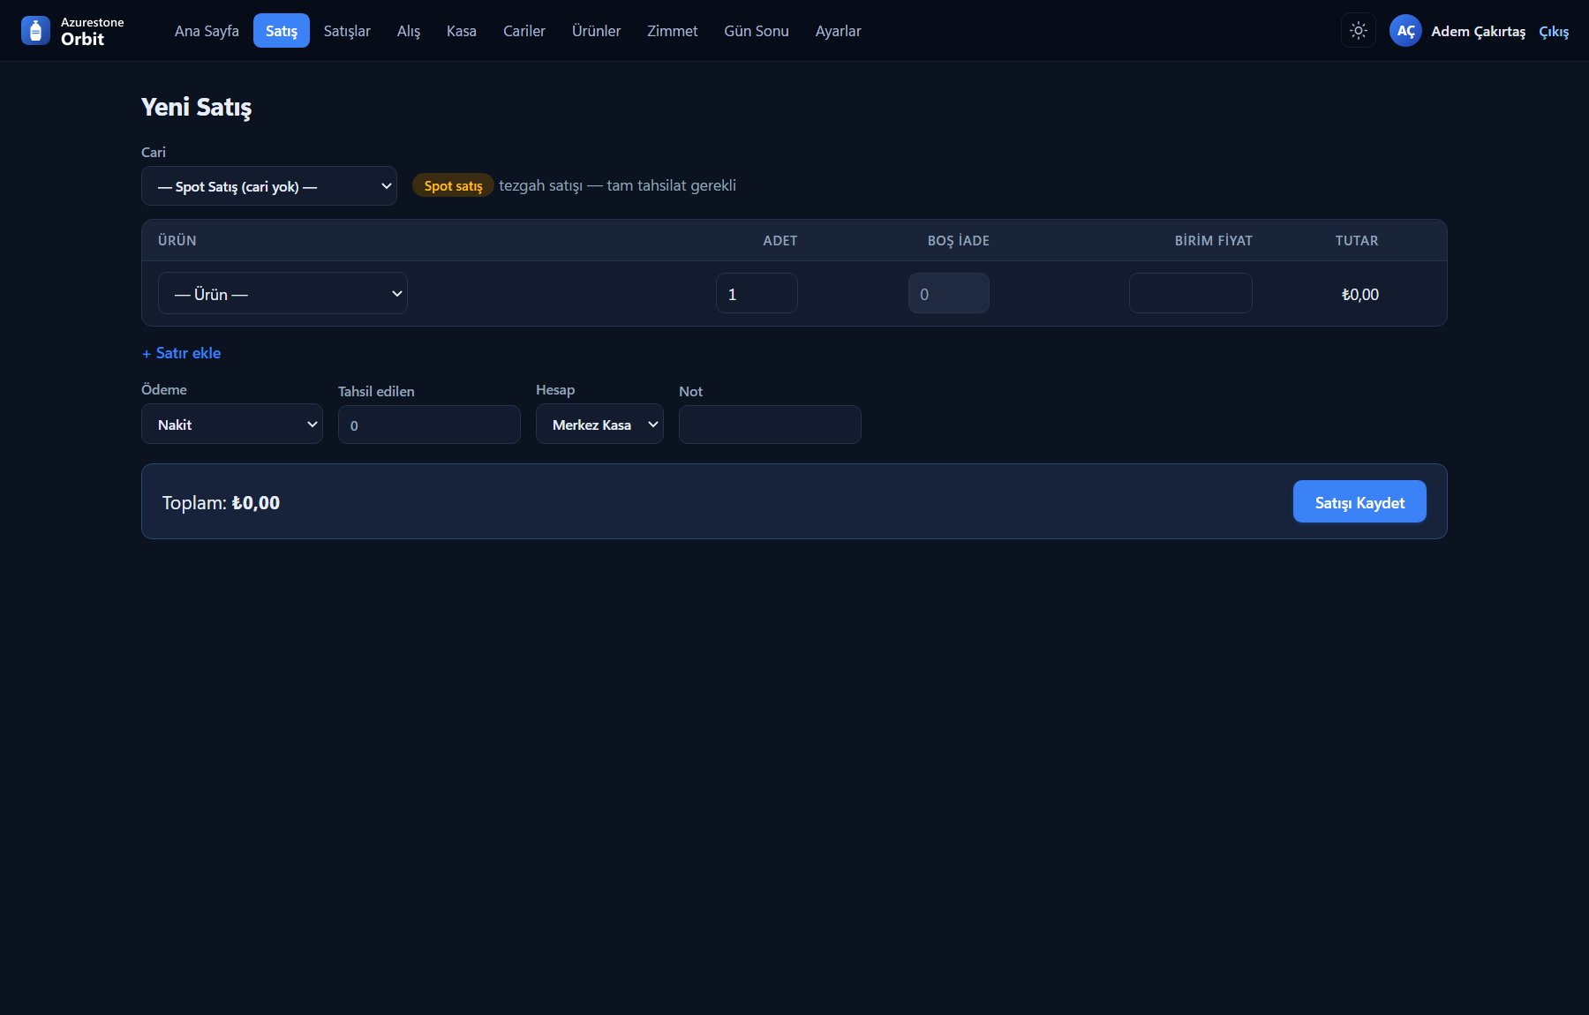This screenshot has height=1015, width=1589.
Task: Open the Ürün product dropdown
Action: (x=282, y=294)
